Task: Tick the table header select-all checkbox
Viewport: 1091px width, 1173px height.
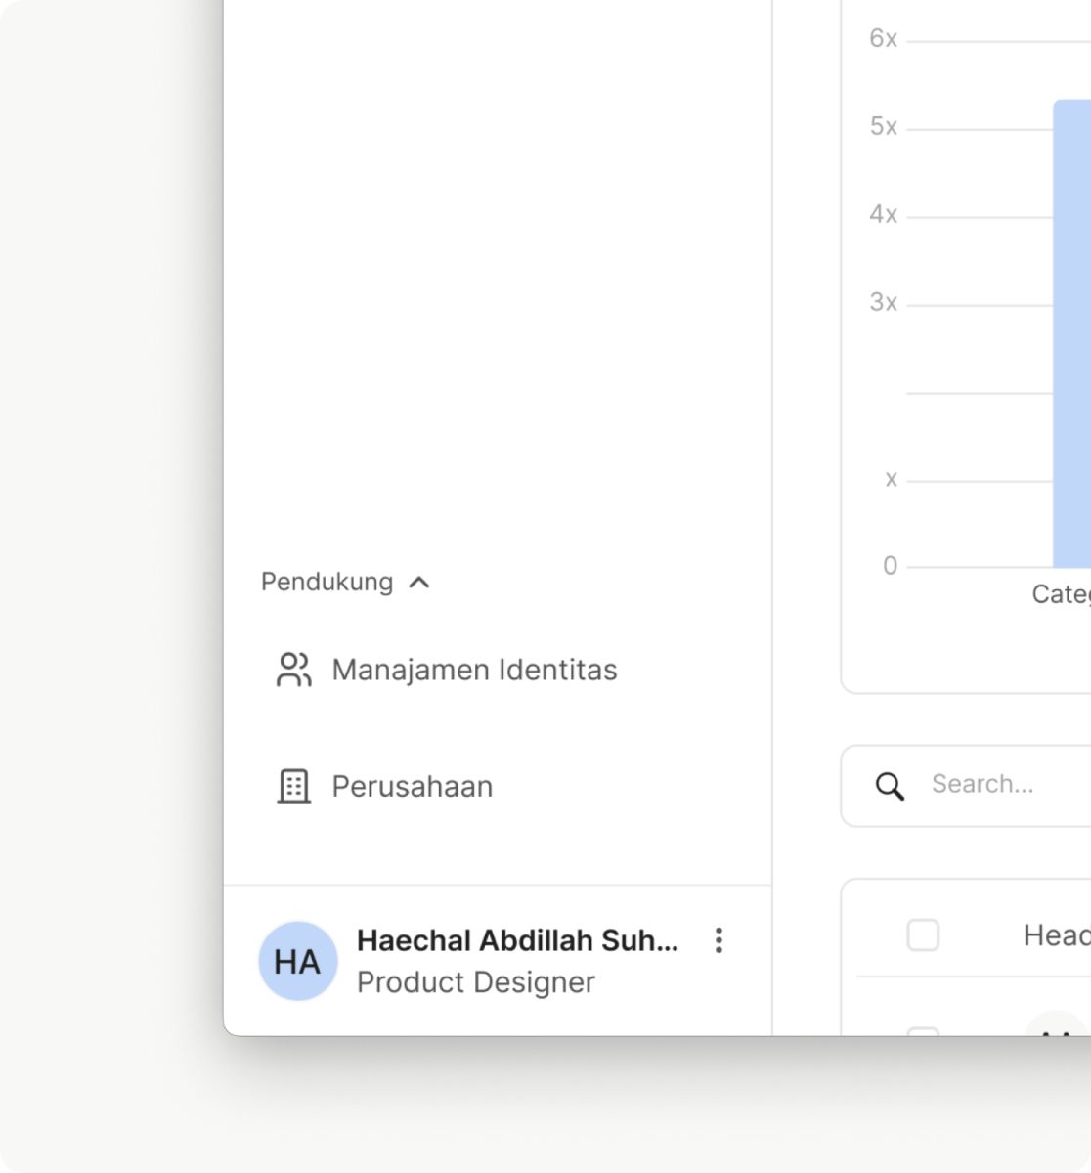Action: click(923, 935)
